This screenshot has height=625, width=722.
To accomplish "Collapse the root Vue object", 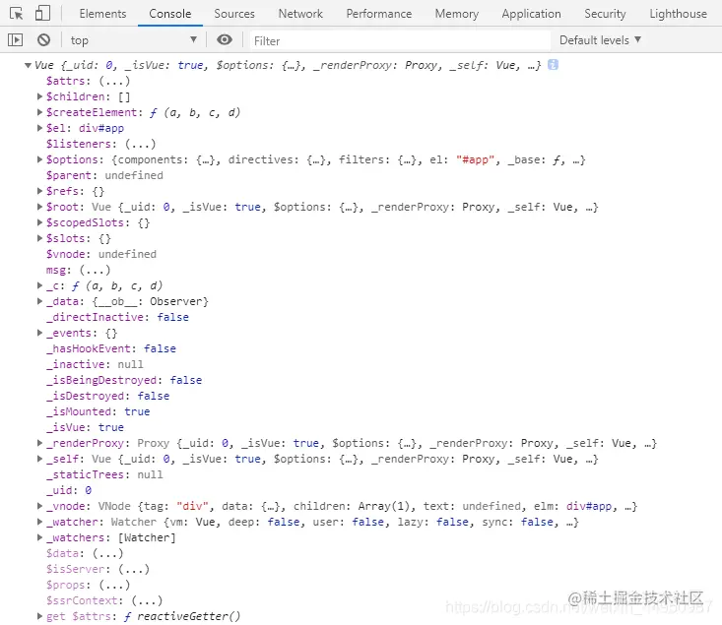I will pyautogui.click(x=28, y=65).
